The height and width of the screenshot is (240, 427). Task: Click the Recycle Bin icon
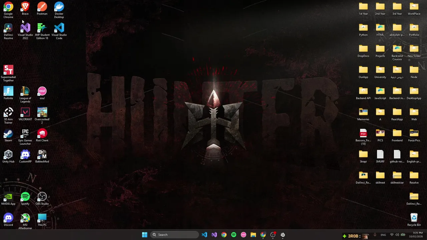414,220
